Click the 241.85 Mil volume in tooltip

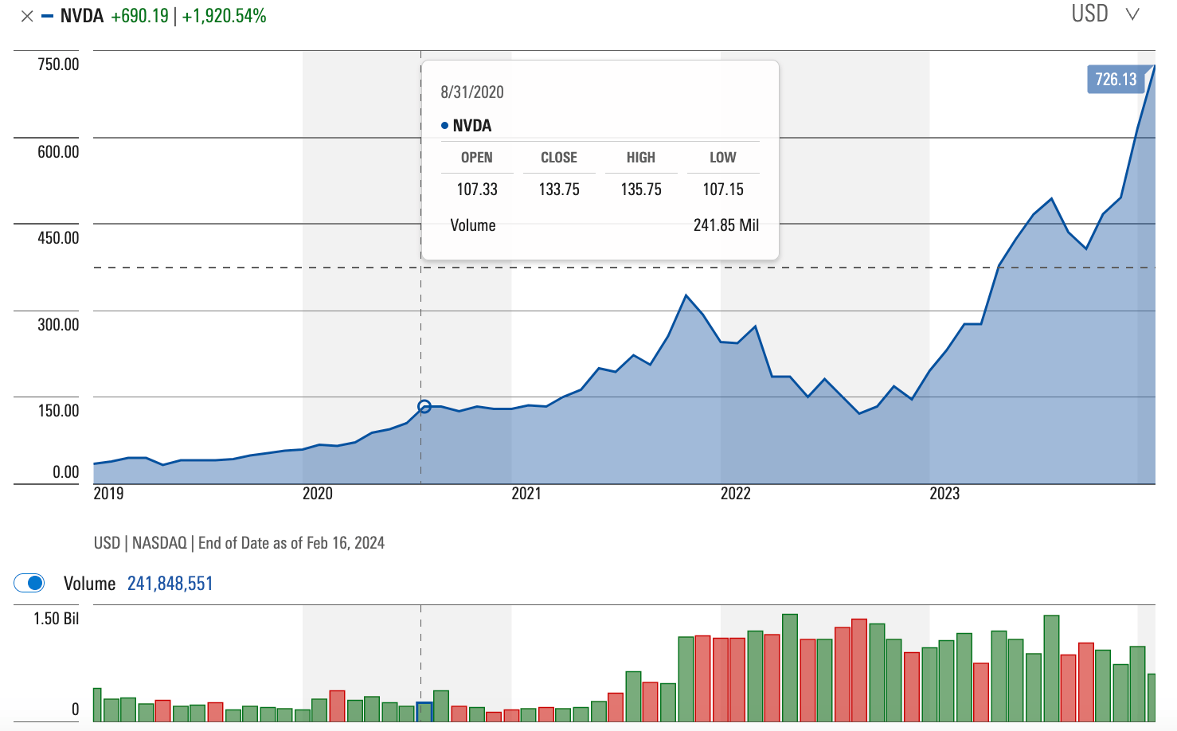725,225
